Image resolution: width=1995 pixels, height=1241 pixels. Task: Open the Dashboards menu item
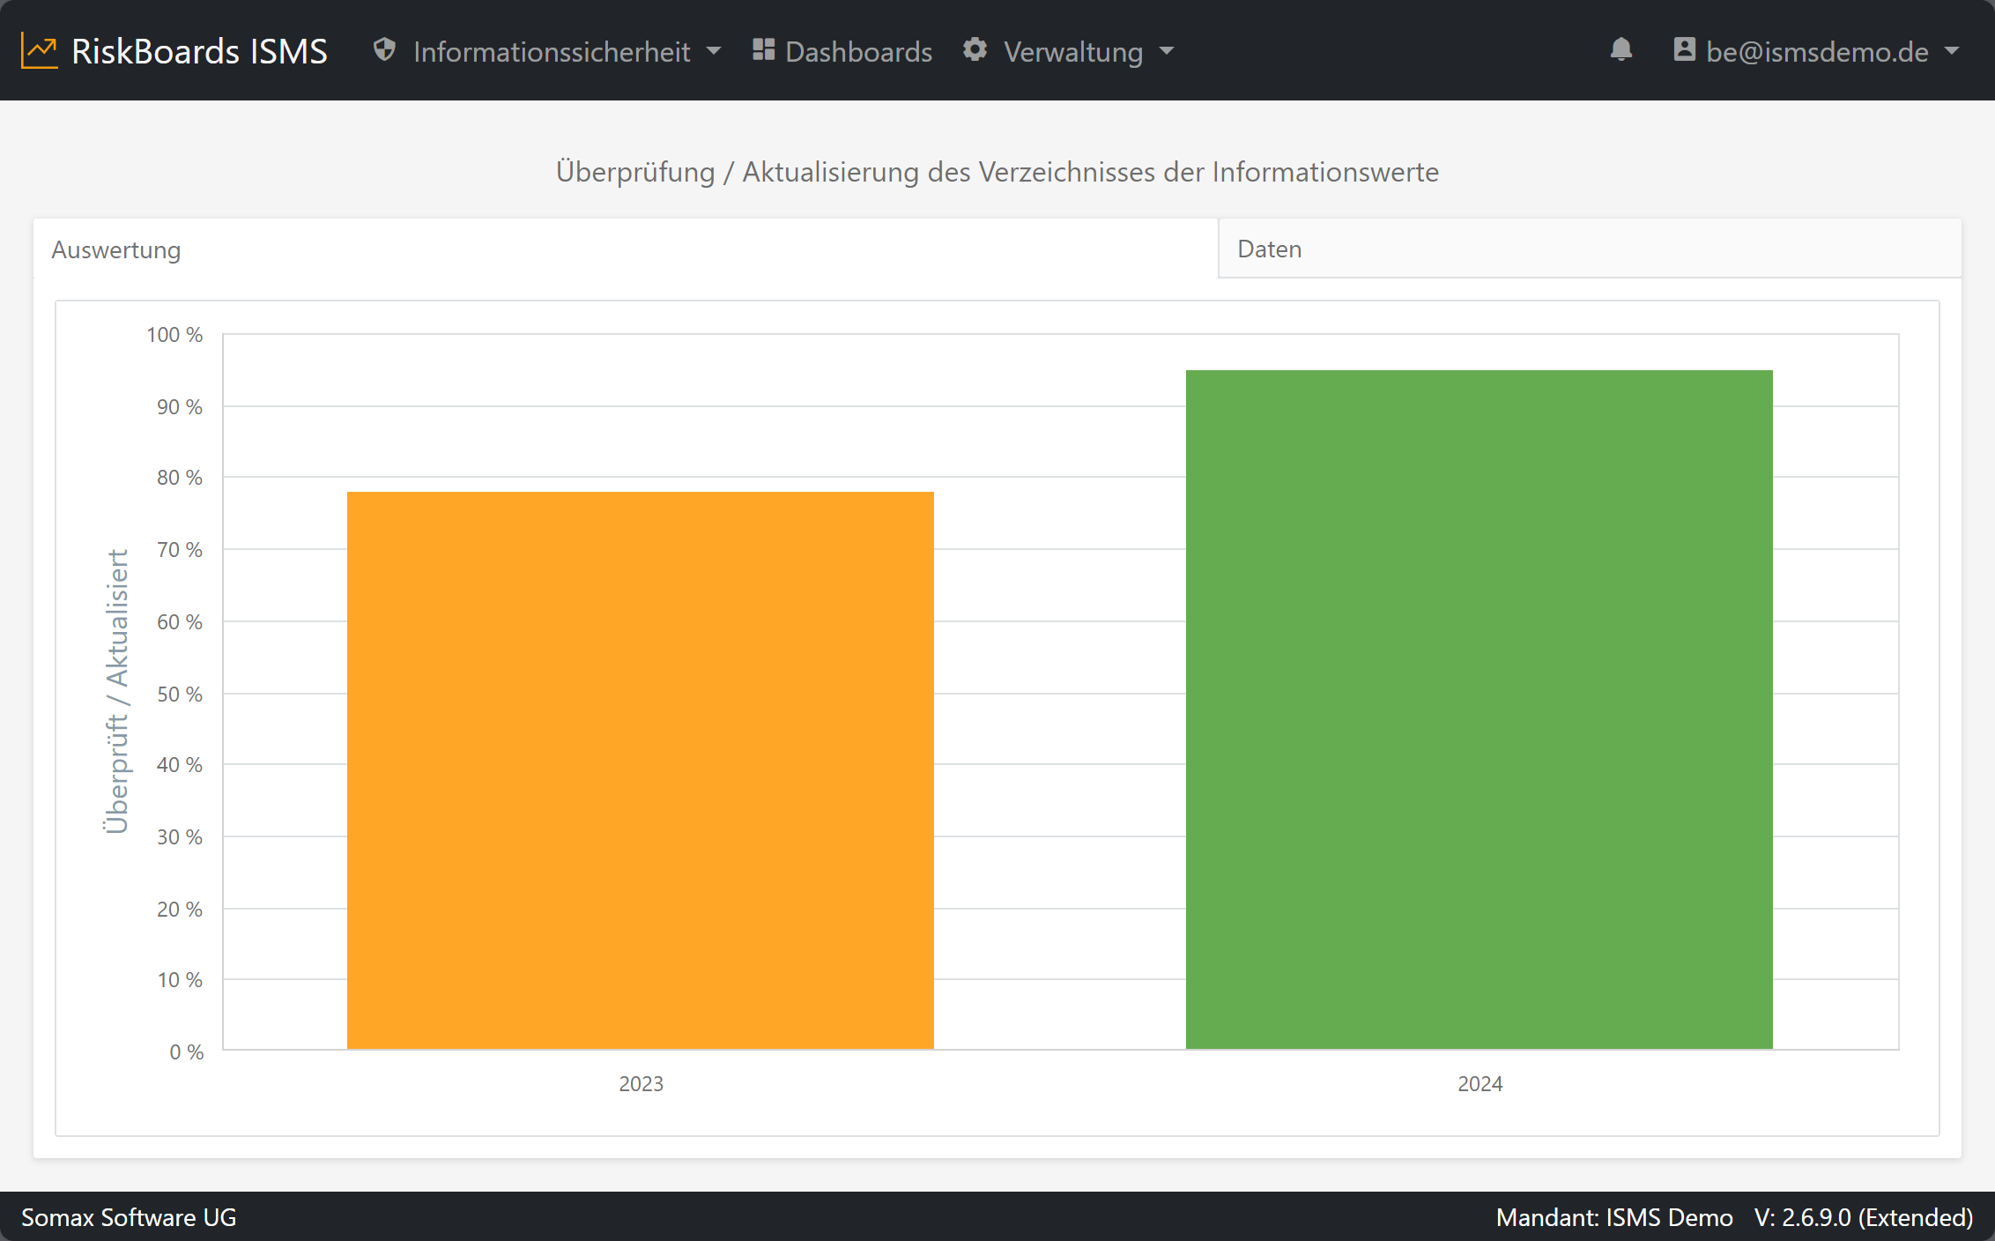coord(842,51)
